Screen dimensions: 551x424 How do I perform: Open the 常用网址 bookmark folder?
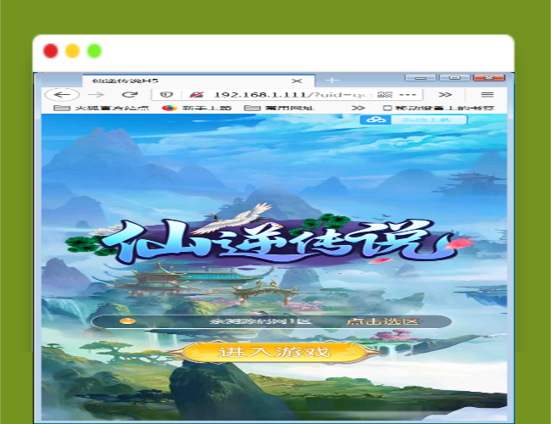(279, 108)
